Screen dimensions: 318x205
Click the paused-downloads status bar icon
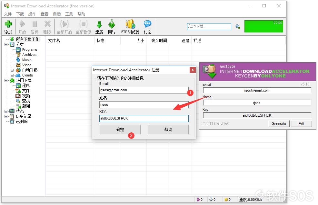(226, 200)
